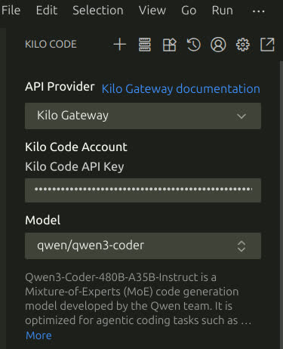Screen dimensions: 283x349
Task: Open the qwen/qwen3-coder model selector
Action: click(x=143, y=246)
